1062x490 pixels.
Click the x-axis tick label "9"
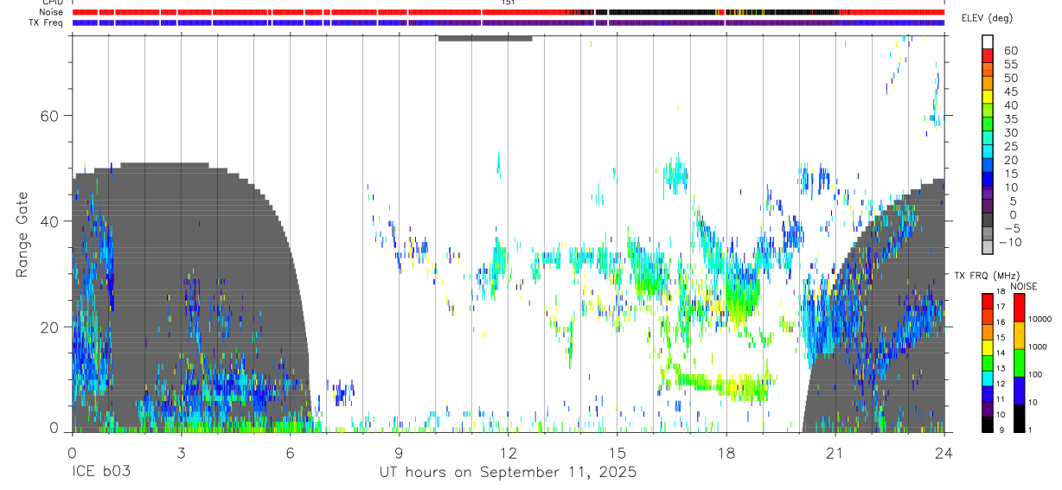[399, 453]
